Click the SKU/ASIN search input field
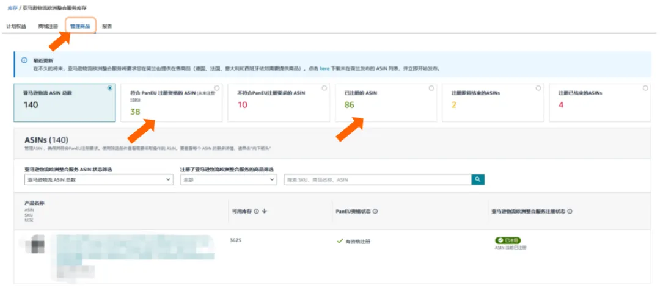The image size is (660, 291). coord(378,179)
